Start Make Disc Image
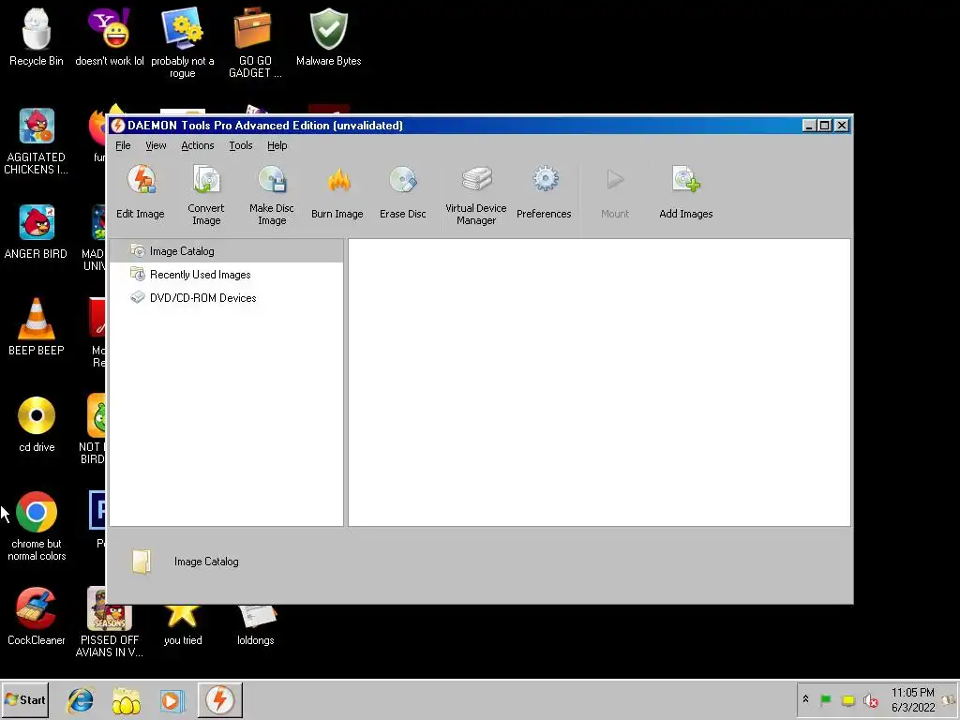960x720 pixels. tap(272, 195)
